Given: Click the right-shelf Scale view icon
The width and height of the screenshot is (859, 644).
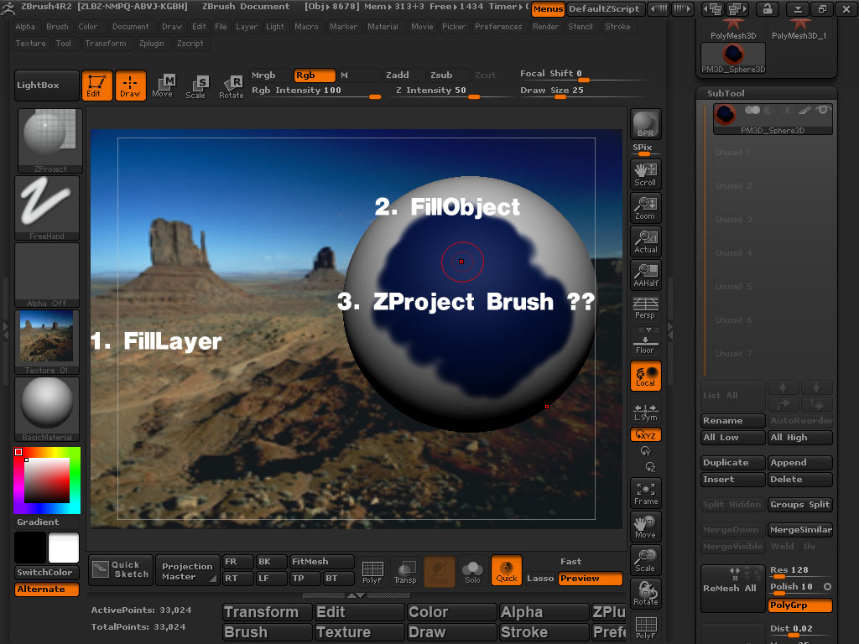Looking at the screenshot, I should click(x=645, y=560).
